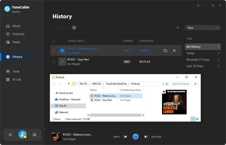Click TuneCable BeatOne breadcrumb in address bar
The width and height of the screenshot is (226, 145).
116,84
